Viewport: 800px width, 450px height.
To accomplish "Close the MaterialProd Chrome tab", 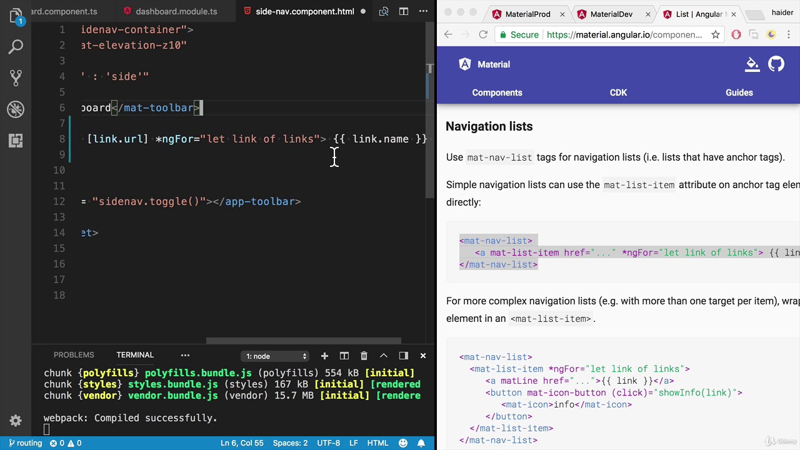I will click(x=562, y=14).
